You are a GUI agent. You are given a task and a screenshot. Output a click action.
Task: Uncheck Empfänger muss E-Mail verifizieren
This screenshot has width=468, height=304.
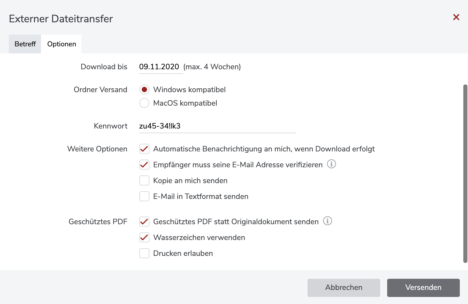click(144, 165)
